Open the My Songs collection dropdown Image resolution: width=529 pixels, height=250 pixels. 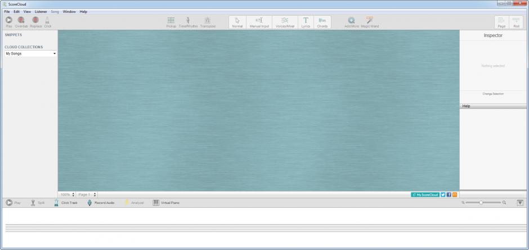[x=30, y=53]
